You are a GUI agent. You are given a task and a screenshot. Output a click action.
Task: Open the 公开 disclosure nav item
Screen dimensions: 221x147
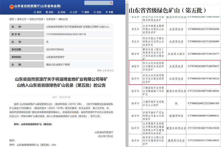point(73,12)
